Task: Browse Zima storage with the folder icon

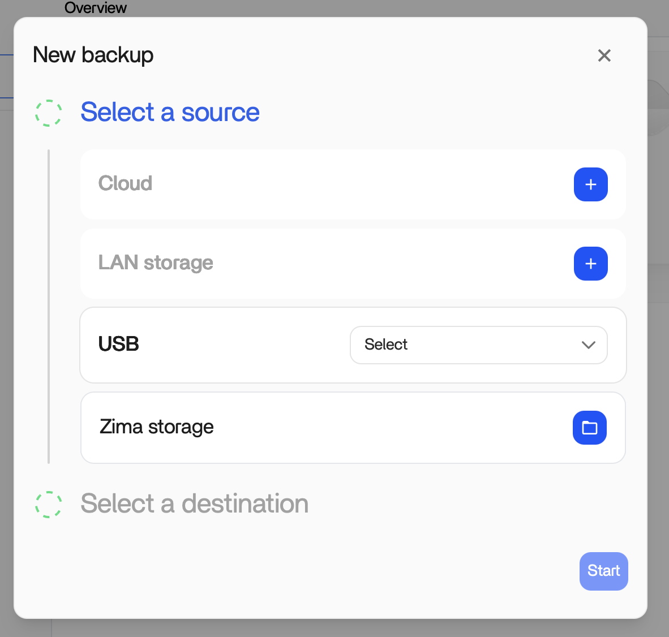Action: 589,428
